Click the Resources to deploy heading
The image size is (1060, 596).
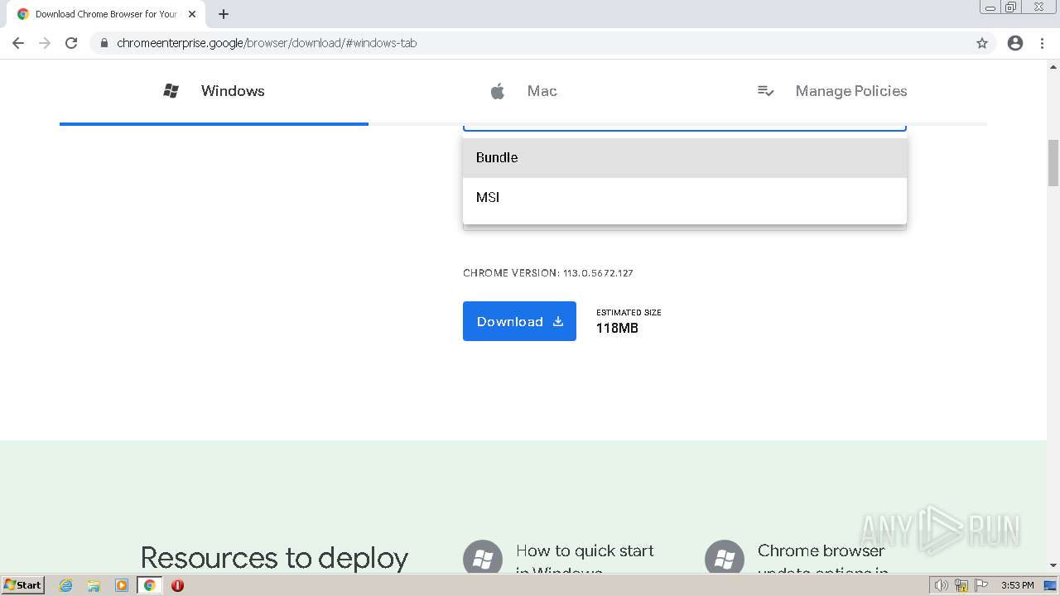274,558
